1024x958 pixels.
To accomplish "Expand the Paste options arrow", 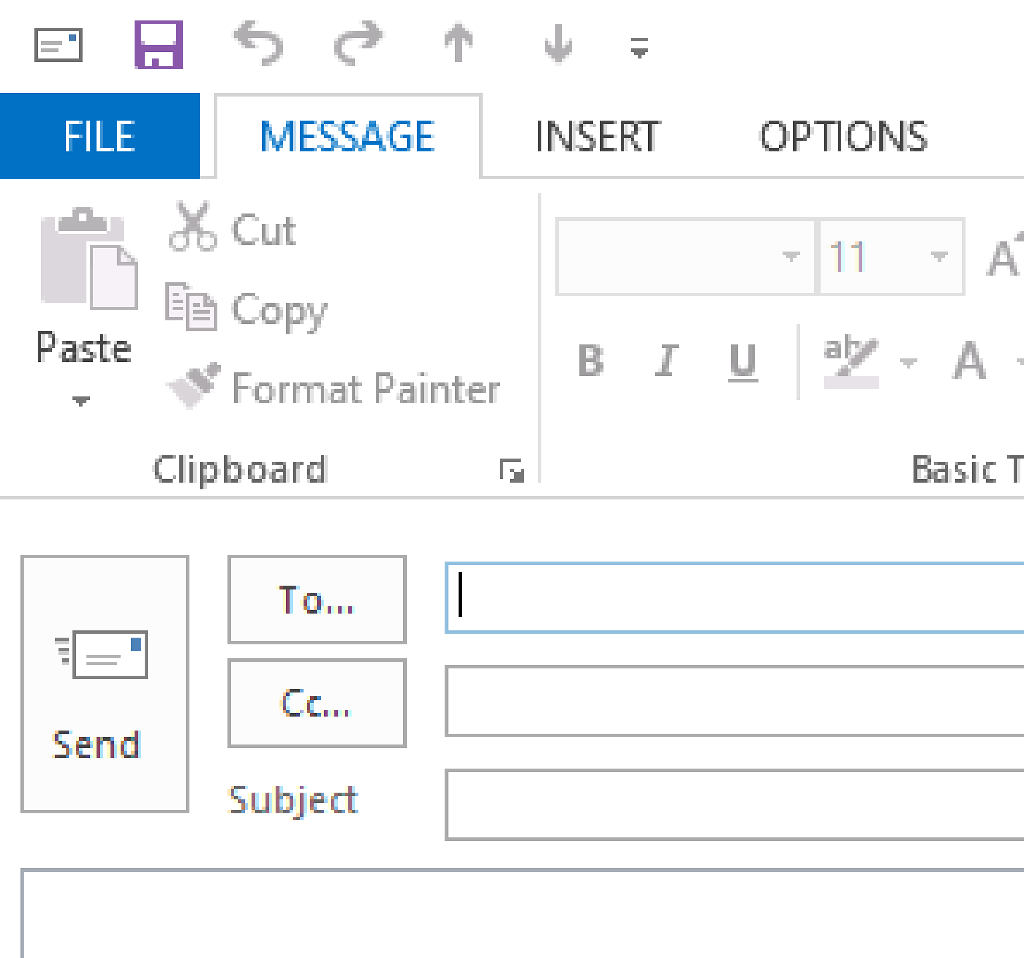I will click(x=81, y=401).
